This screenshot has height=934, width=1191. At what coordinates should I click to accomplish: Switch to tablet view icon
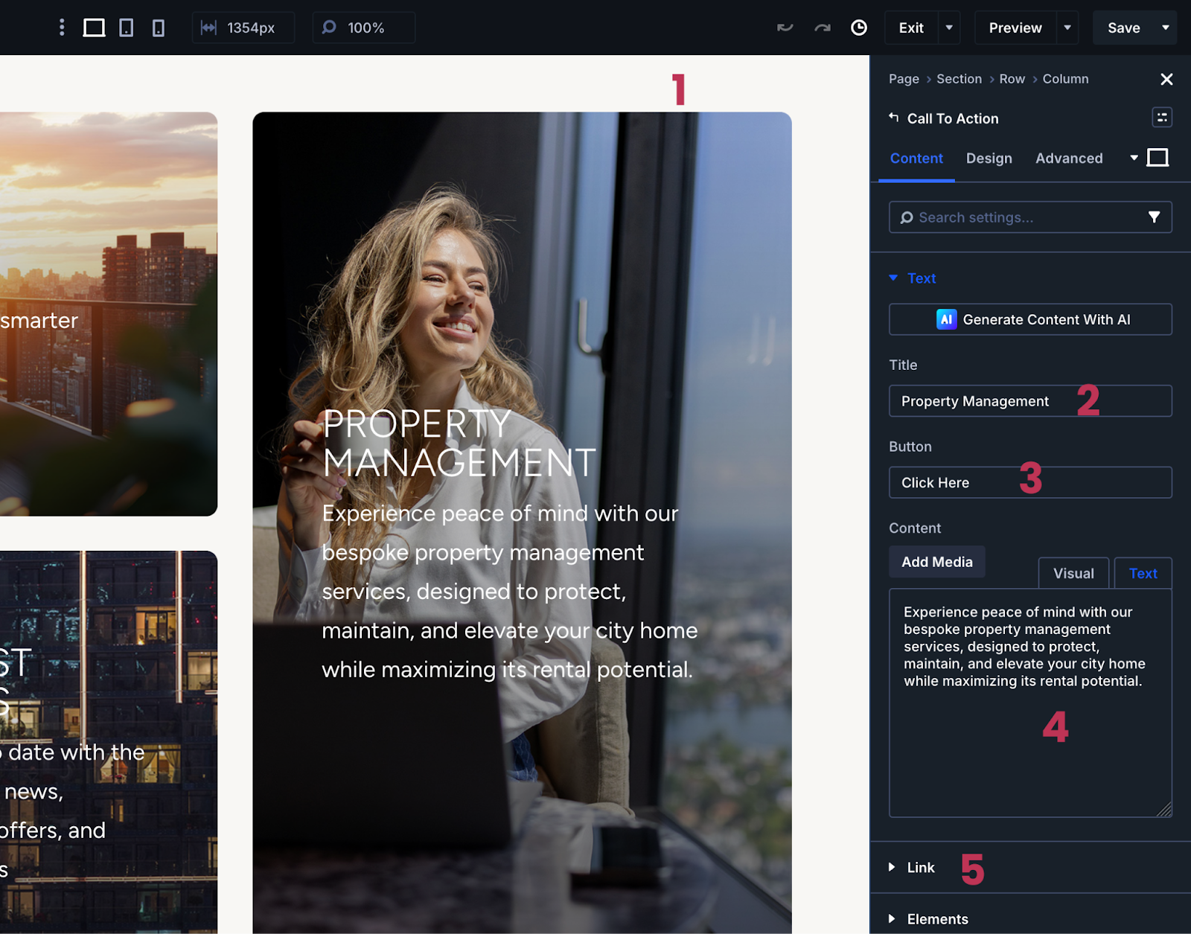(127, 28)
